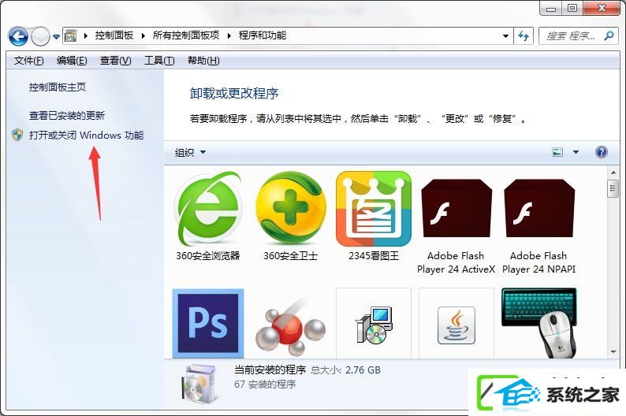Select Adobe Flash Player 24 ActiveX icon

(456, 208)
